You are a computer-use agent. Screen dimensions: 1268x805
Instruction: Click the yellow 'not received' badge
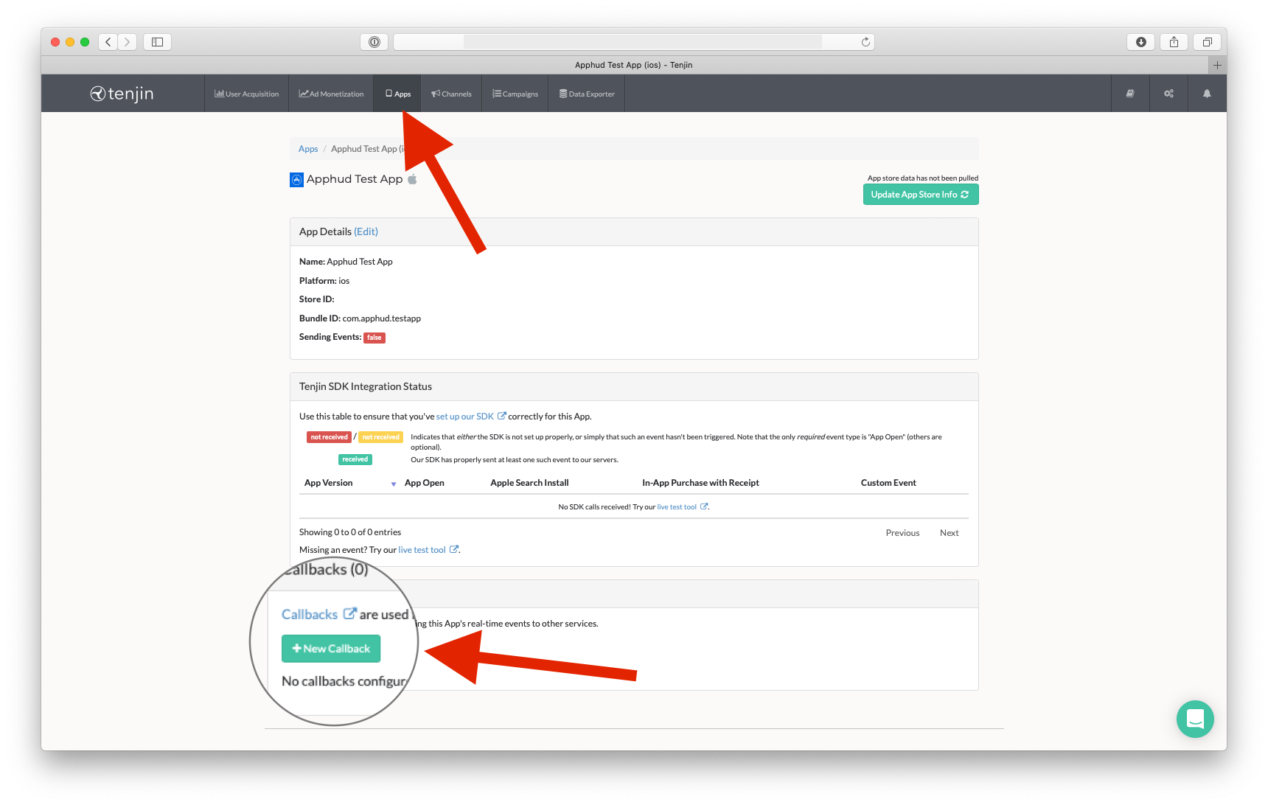(380, 437)
